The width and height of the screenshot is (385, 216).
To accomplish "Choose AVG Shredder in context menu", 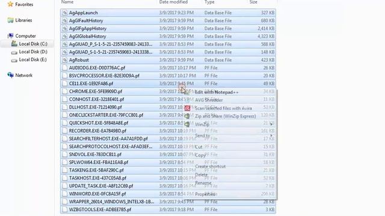I will [209, 100].
